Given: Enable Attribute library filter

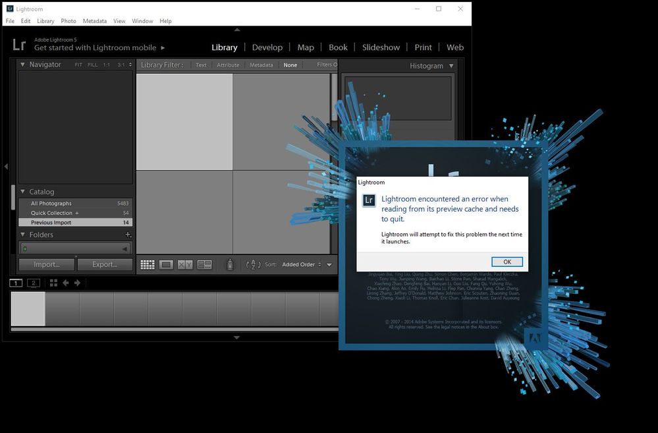Looking at the screenshot, I should tap(228, 65).
